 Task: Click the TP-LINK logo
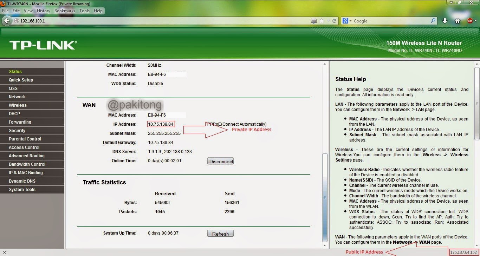pos(43,45)
